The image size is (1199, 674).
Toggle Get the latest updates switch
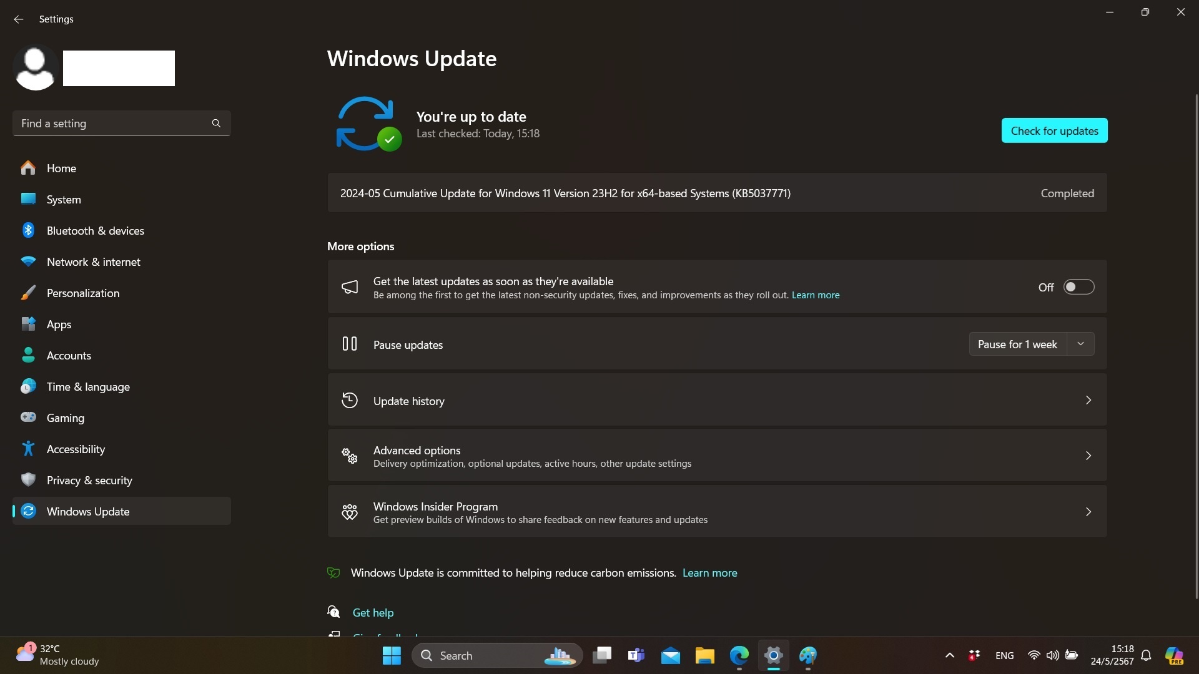point(1078,287)
